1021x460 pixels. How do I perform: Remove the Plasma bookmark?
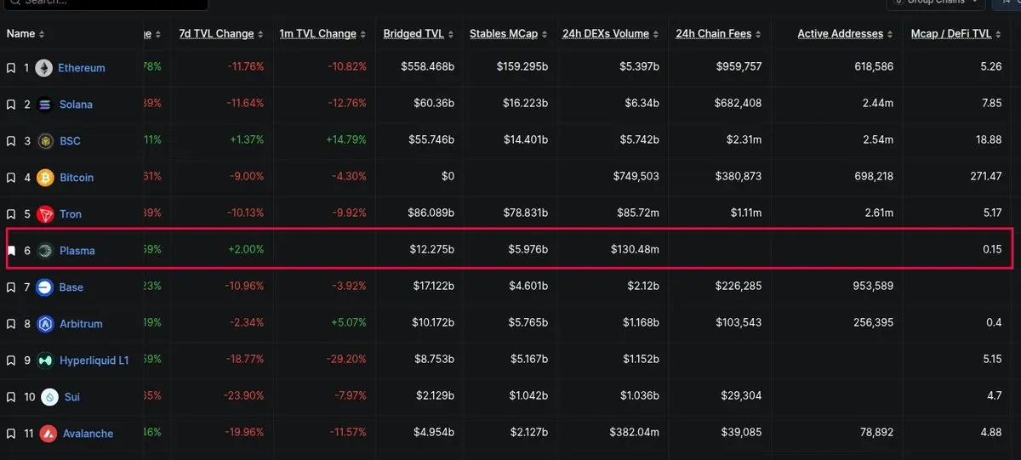pos(11,251)
